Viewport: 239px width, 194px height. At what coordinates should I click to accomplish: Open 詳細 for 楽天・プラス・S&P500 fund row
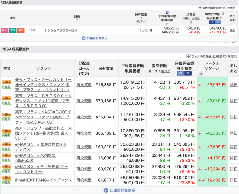coord(233,101)
